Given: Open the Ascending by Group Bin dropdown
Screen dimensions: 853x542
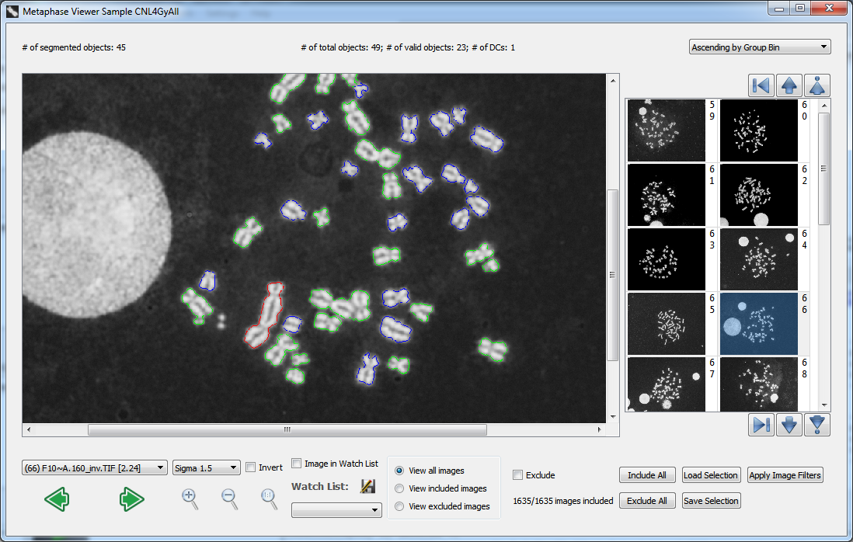Looking at the screenshot, I should point(760,47).
